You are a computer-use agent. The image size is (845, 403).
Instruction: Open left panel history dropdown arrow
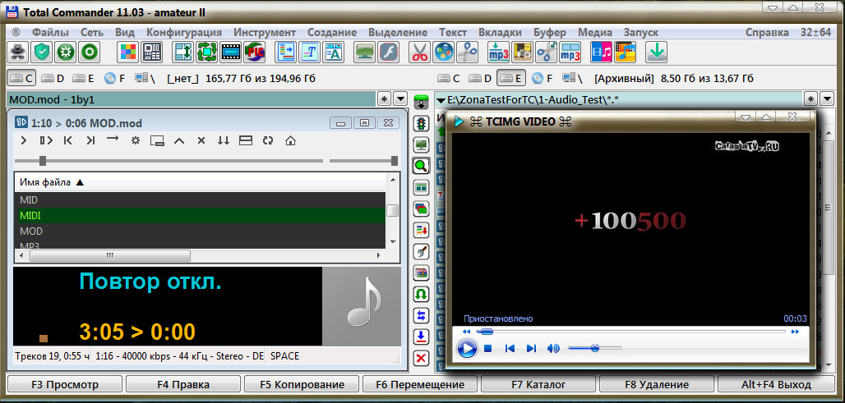pyautogui.click(x=400, y=99)
